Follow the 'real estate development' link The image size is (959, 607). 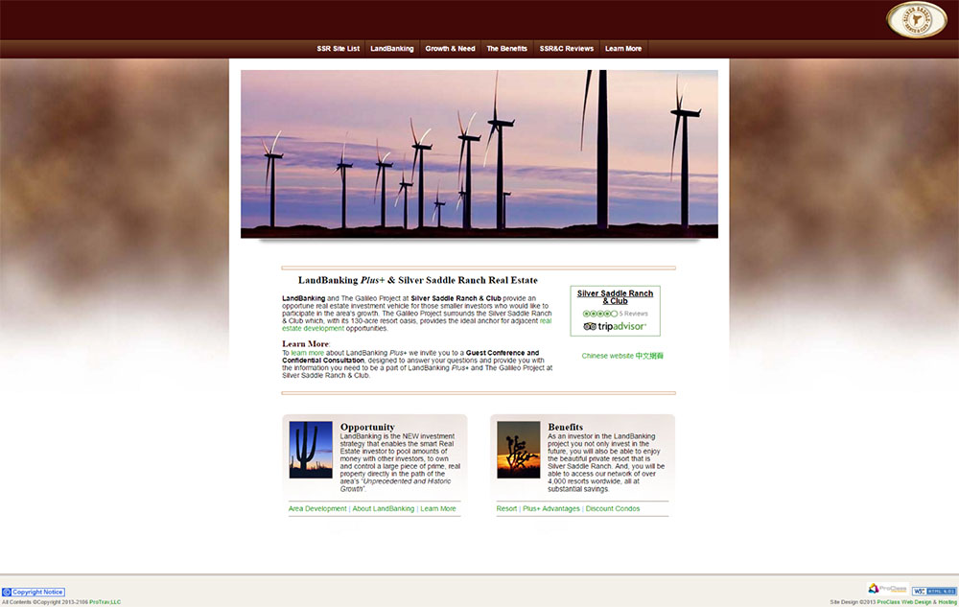416,324
